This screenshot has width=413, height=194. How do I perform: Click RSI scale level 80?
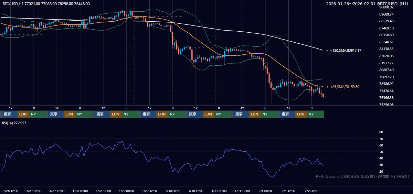pyautogui.click(x=381, y=132)
